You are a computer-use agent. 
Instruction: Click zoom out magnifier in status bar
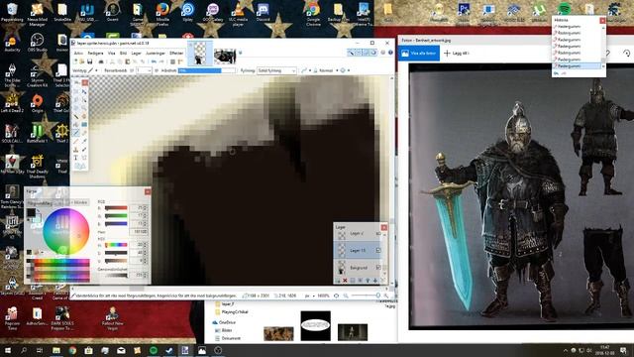(x=346, y=296)
